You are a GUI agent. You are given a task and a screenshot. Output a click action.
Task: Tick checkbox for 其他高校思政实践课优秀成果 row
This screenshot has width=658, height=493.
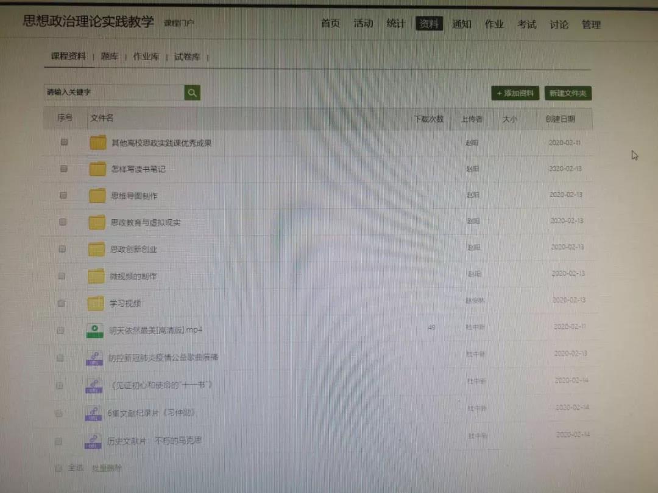pyautogui.click(x=64, y=142)
